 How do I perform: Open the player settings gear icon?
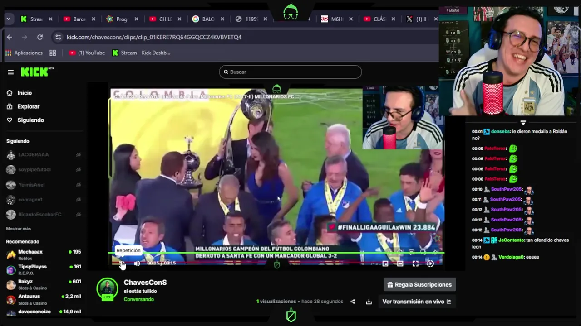point(430,264)
